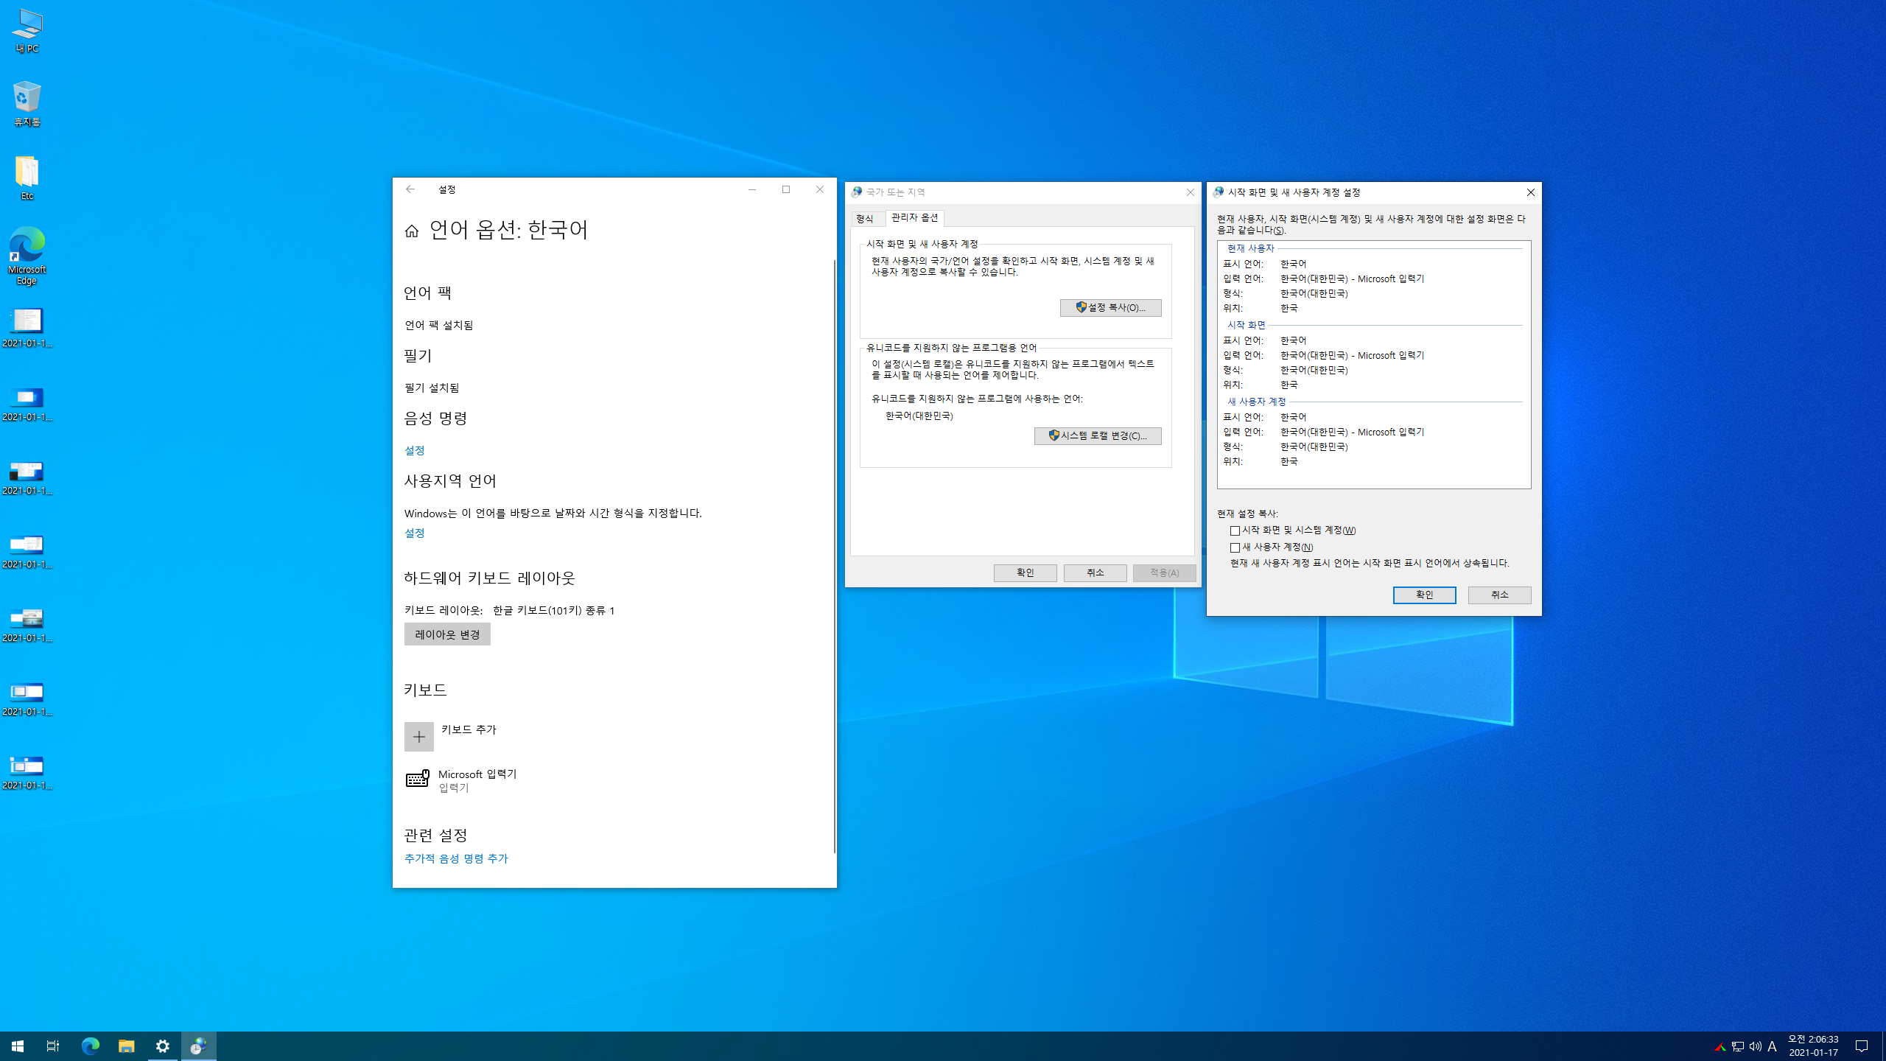The image size is (1886, 1061).
Task: Click the Settings window vertical scrollbar
Action: pos(834,556)
